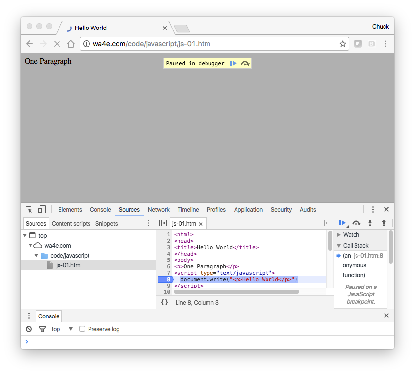The width and height of the screenshot is (415, 374).
Task: Close the Hello World browser tab
Action: [165, 28]
